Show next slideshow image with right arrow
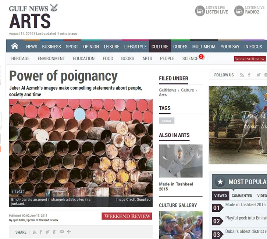 (145, 148)
